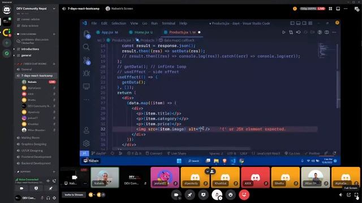Screen dimensions: 362x203
Task: Create channel in Video Chat Rooms category
Action: pyautogui.click(x=54, y=64)
